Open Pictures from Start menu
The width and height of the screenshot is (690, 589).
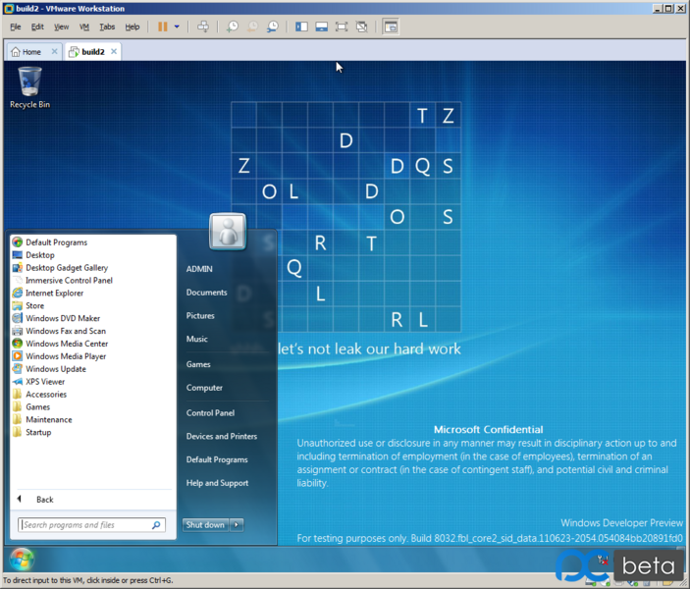click(x=200, y=316)
